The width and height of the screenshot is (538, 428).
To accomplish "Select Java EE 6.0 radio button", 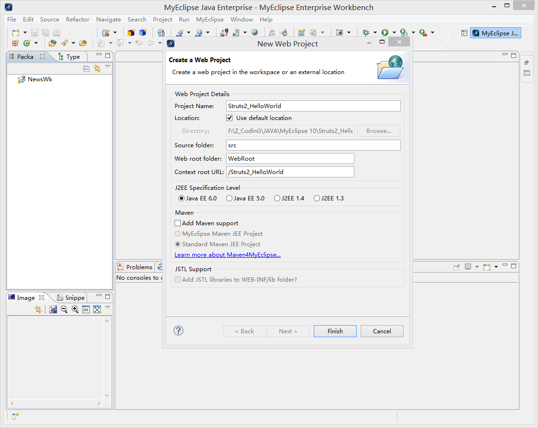I will 181,198.
